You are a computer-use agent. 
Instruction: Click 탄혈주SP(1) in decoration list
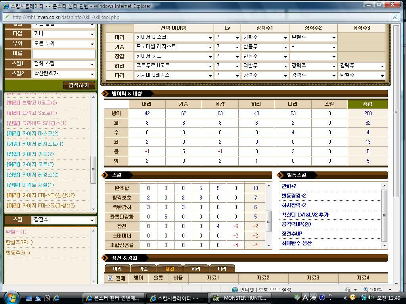19,242
